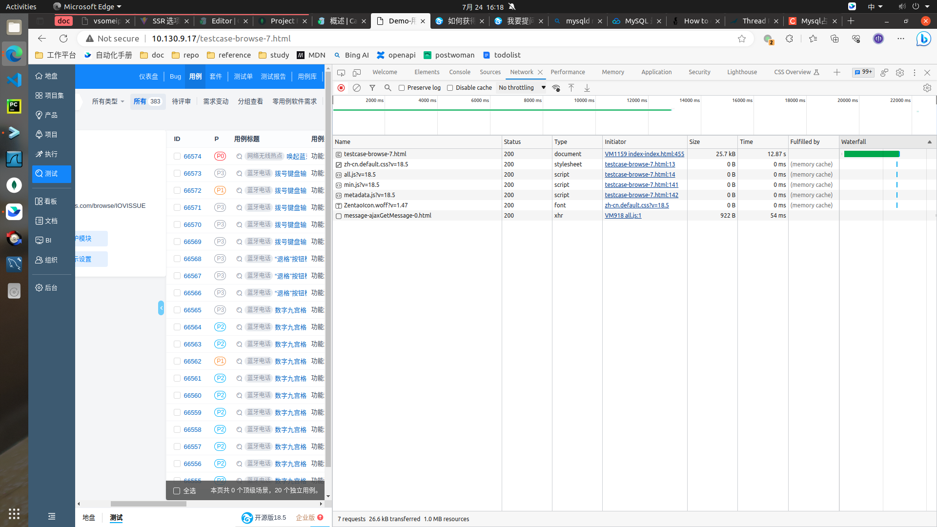Enable the Disable cache checkbox
This screenshot has height=527, width=937.
coord(450,88)
